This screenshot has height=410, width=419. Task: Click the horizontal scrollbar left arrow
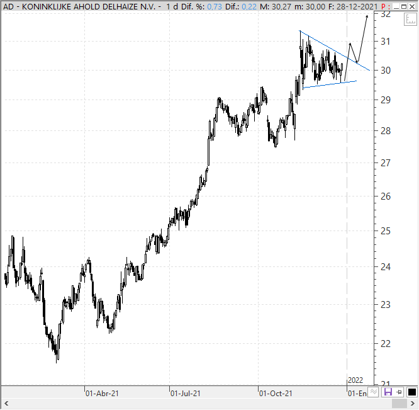point(6,403)
